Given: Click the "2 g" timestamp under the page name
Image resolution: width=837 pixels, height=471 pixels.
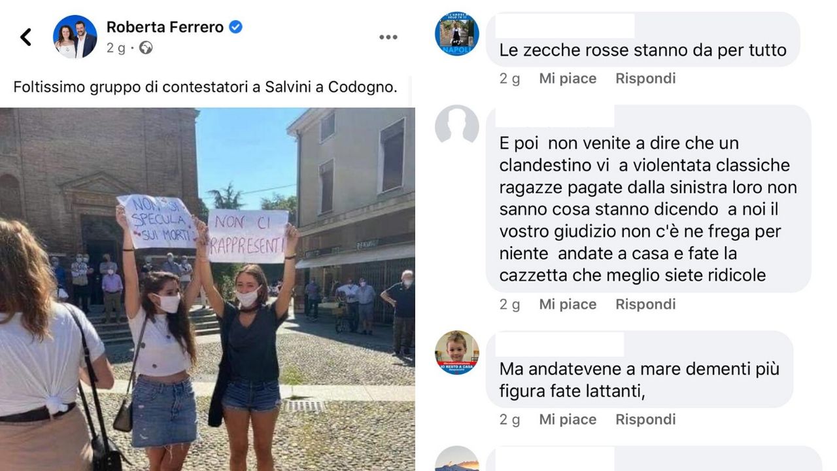Looking at the screenshot, I should [116, 48].
